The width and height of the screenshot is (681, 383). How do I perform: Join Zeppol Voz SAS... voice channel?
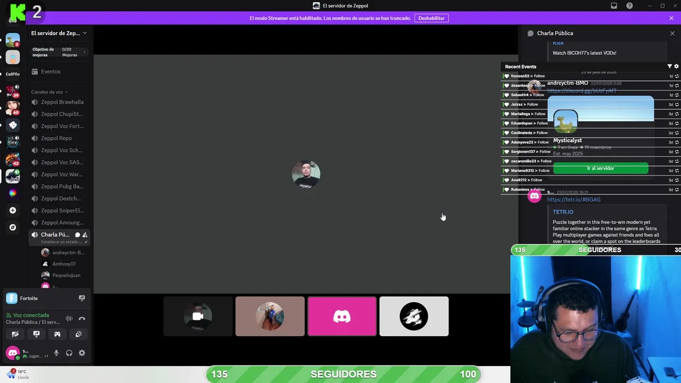click(x=60, y=162)
